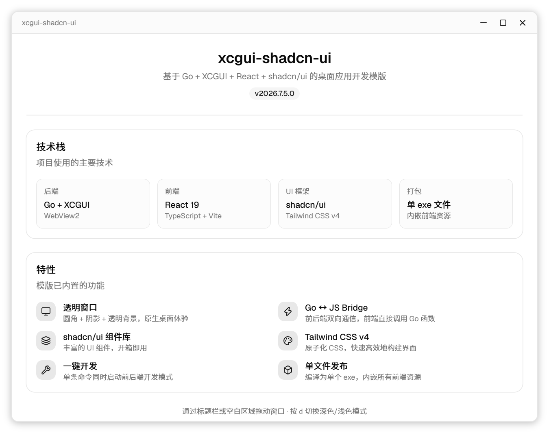Click the window title text in title bar
This screenshot has width=549, height=433.
pyautogui.click(x=49, y=23)
